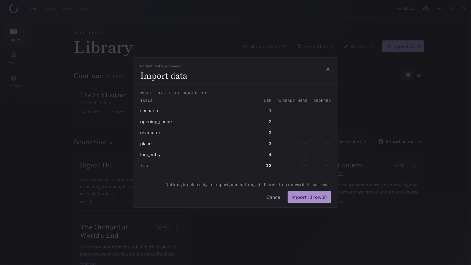Click Paste AI reply
The image size is (471, 265).
pos(315,46)
